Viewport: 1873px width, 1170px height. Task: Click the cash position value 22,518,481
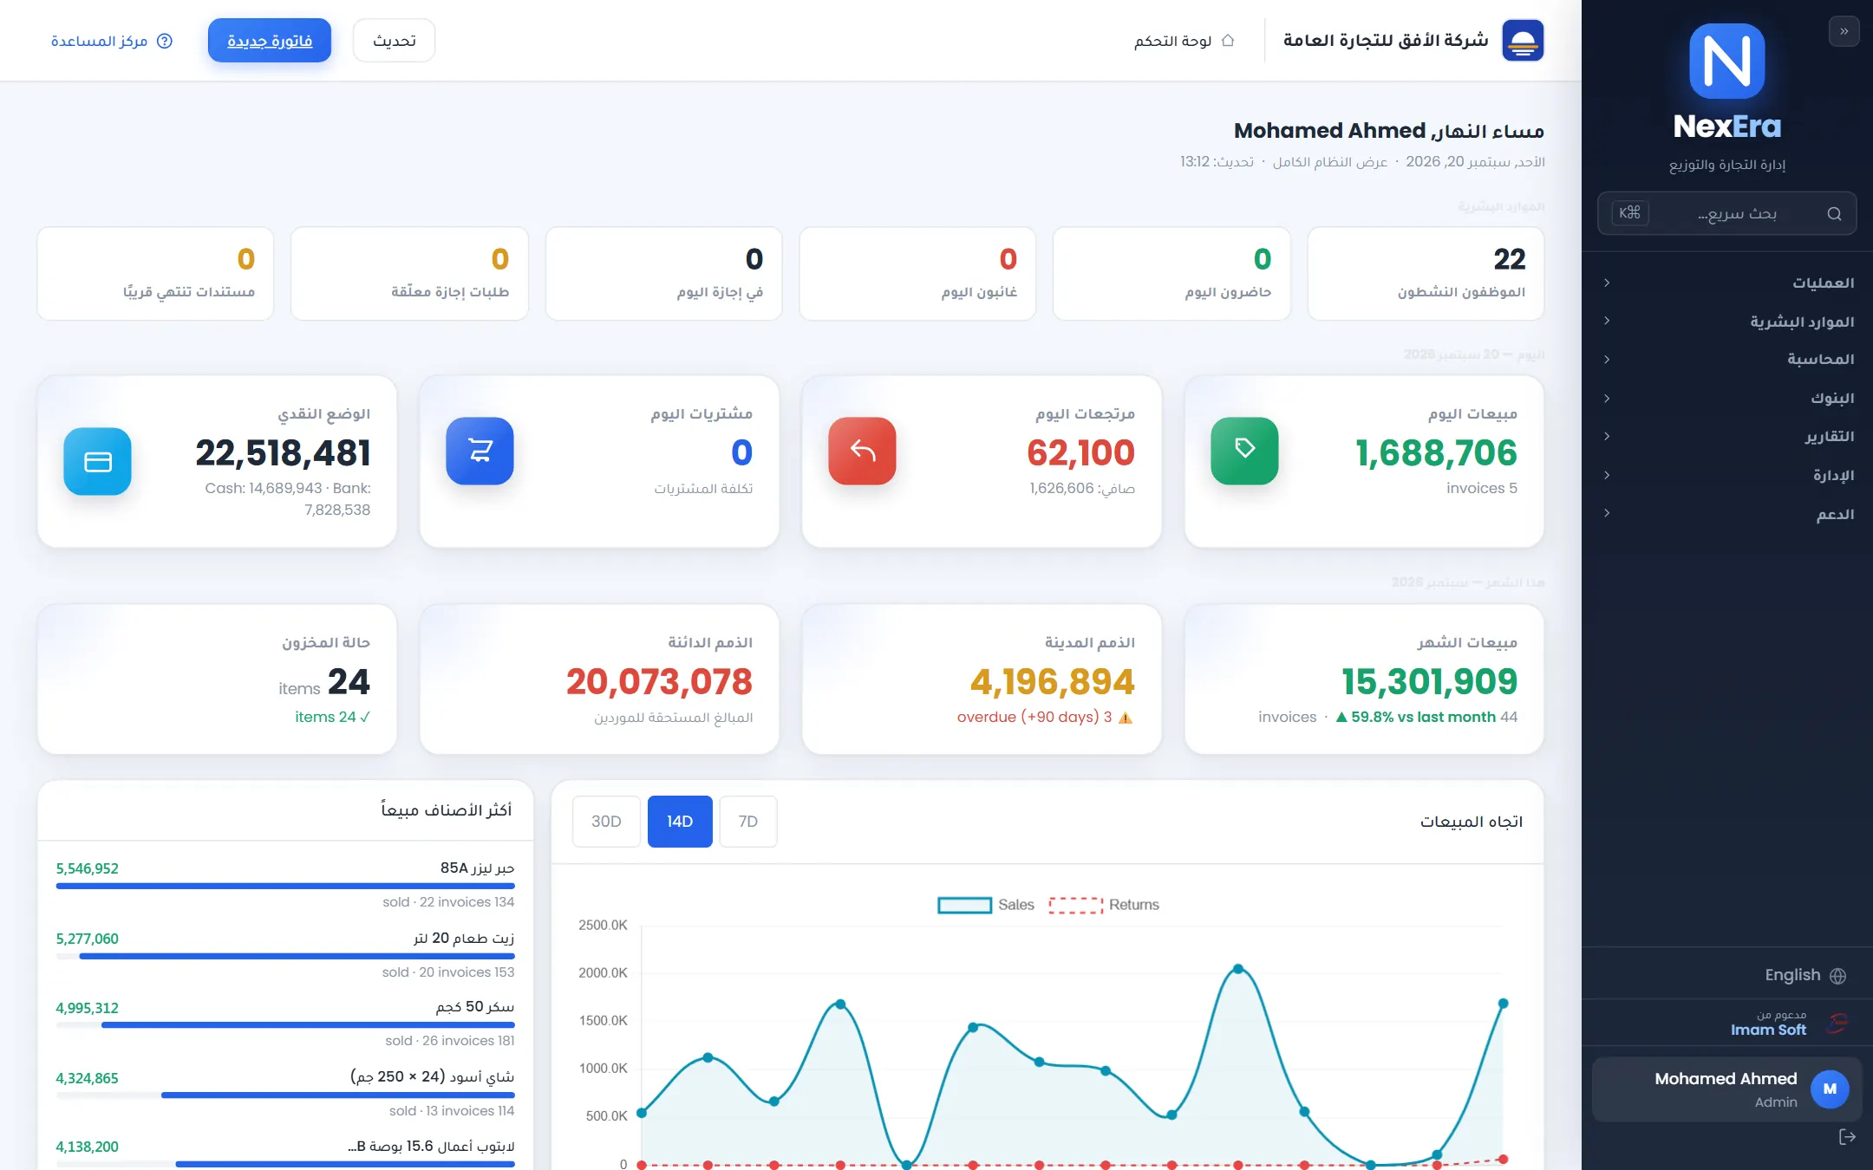coord(283,453)
